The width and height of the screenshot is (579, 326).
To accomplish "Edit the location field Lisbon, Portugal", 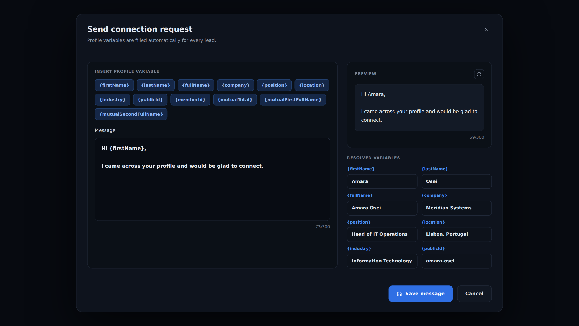I will click(x=456, y=234).
